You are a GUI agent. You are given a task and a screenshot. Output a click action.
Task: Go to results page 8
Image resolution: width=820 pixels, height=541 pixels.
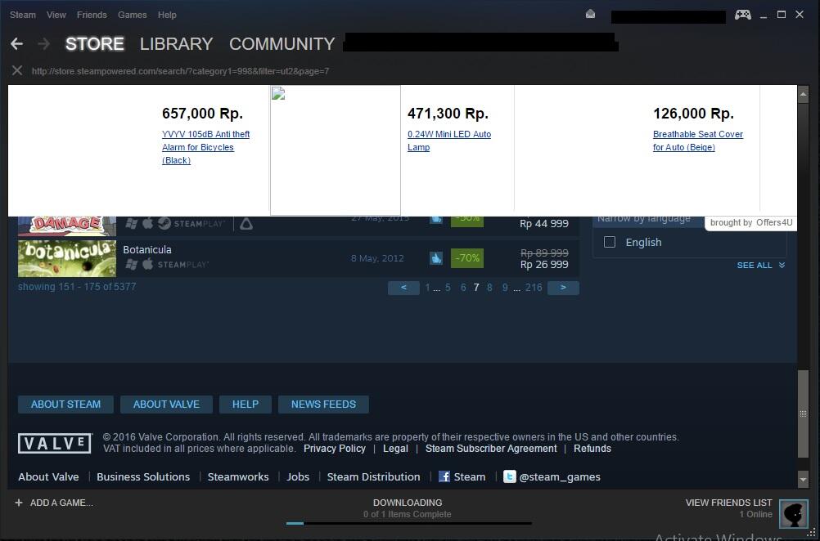pos(489,288)
